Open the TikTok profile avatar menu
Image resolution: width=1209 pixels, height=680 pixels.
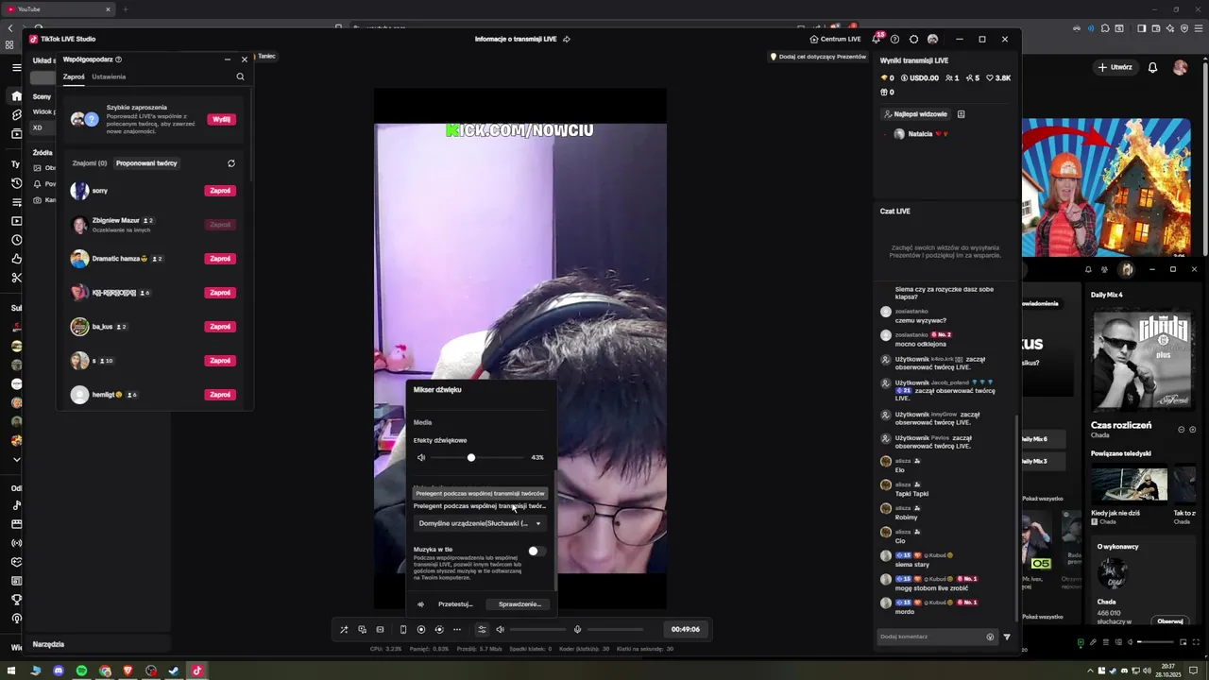(x=933, y=39)
